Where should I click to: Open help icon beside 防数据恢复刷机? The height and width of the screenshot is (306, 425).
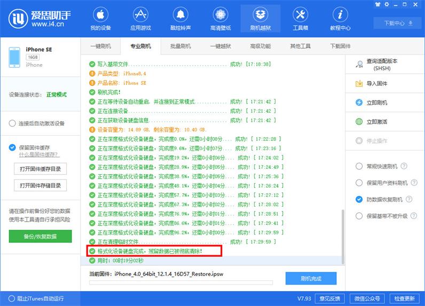pos(409,199)
